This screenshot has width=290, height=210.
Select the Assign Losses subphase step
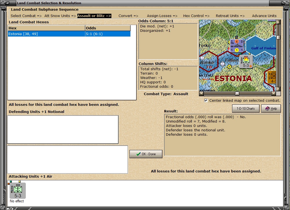point(162,16)
